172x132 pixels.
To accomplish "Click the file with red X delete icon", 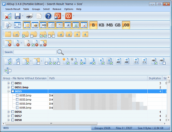I will (x=16, y=43).
